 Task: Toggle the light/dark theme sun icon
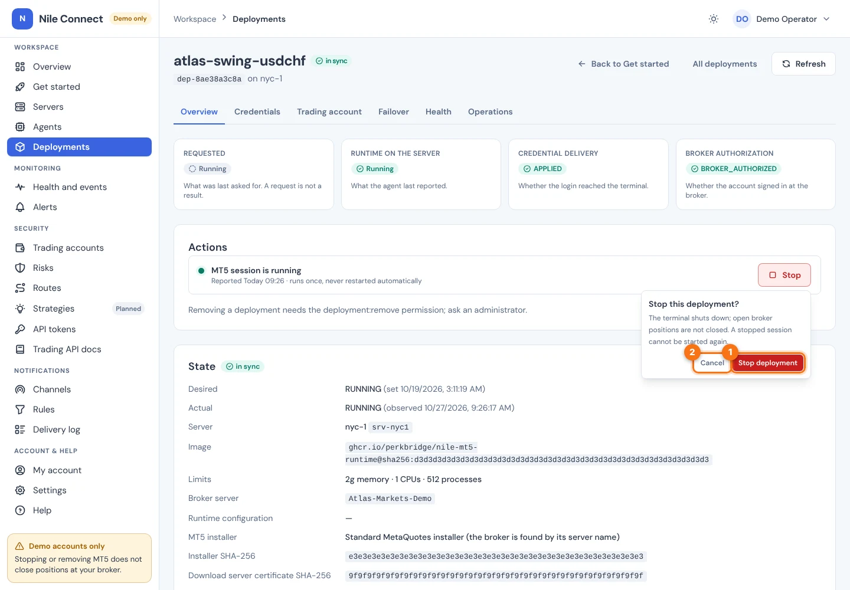coord(714,19)
